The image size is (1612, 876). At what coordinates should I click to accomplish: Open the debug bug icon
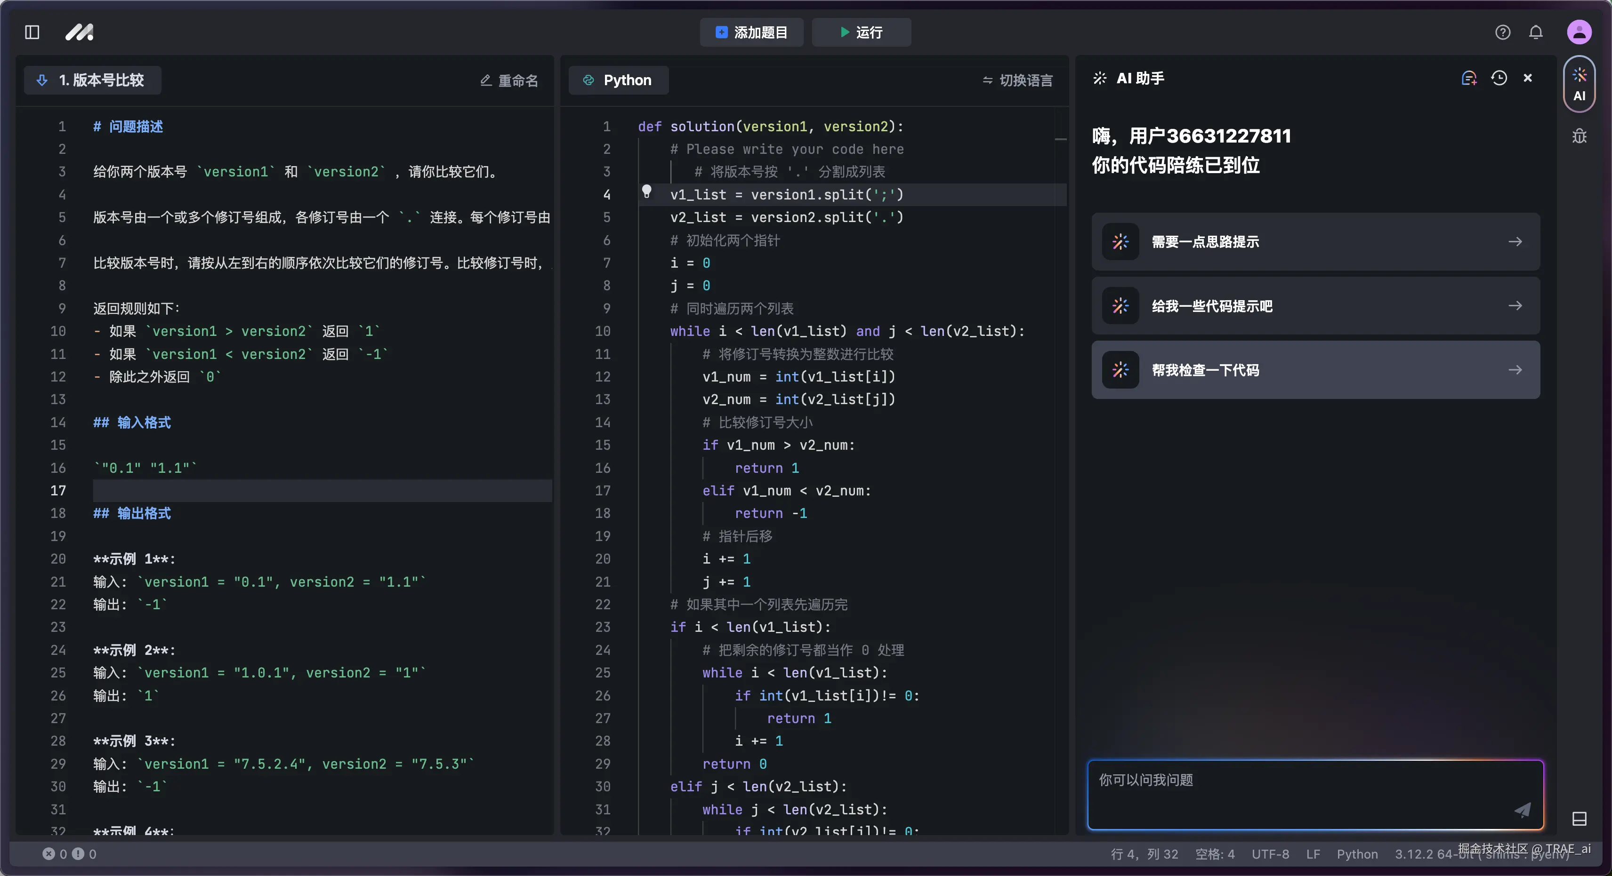coord(1579,136)
